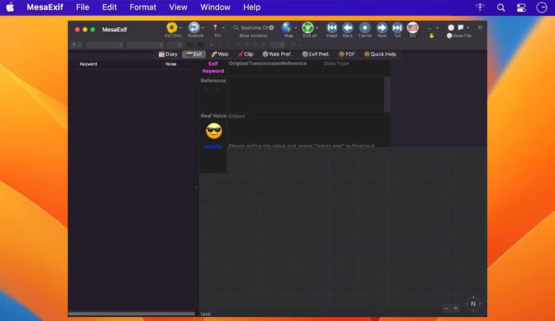Expand the Exif Dict. dropdown arrow
The height and width of the screenshot is (321, 555).
(x=181, y=28)
